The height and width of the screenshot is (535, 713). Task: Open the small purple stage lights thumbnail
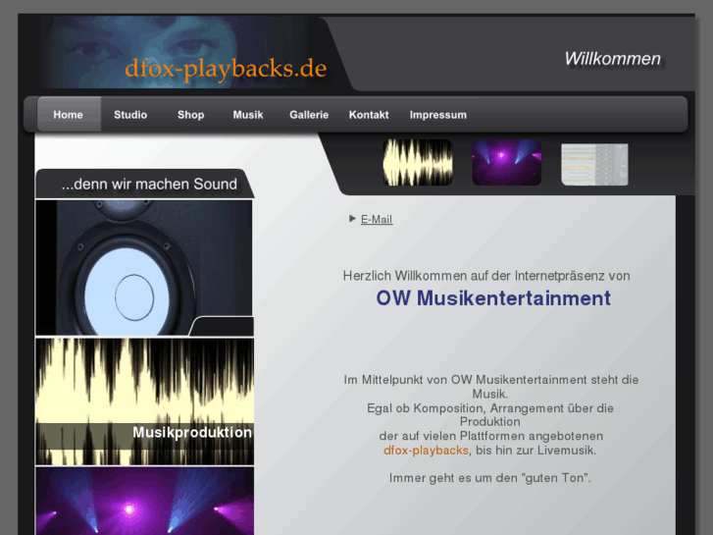[507, 162]
